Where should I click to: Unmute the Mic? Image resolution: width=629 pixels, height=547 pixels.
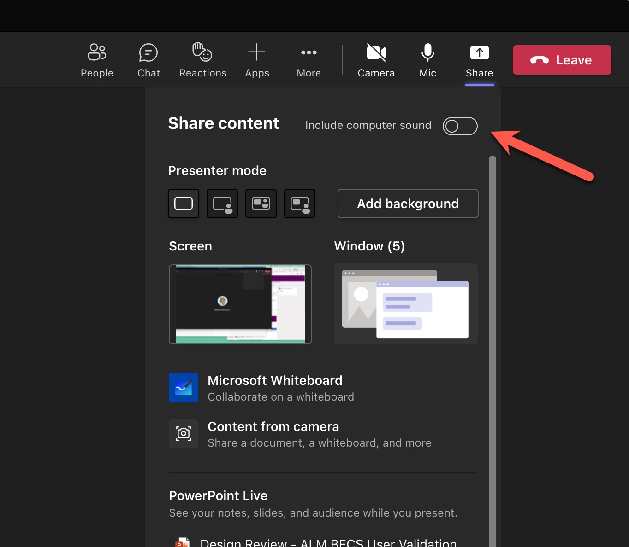click(427, 60)
